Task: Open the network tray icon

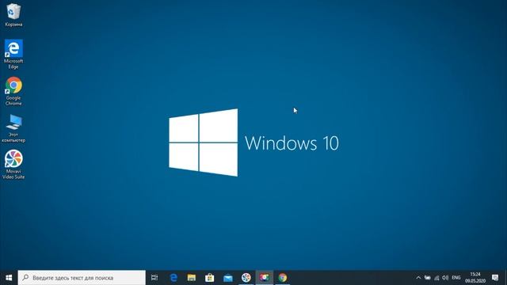Action: pos(436,278)
